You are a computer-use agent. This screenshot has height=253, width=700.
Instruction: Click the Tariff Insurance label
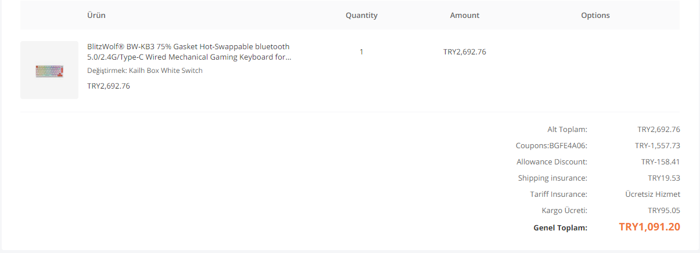558,194
